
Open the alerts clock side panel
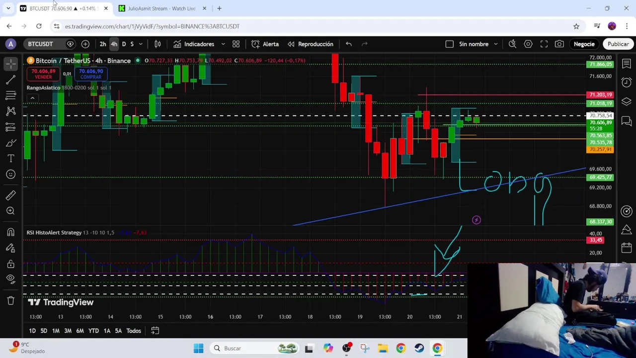tap(627, 82)
